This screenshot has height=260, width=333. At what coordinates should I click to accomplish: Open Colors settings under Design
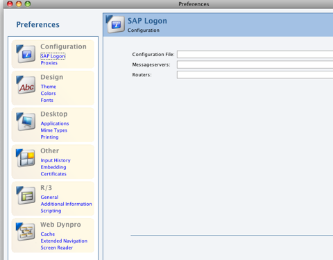48,94
